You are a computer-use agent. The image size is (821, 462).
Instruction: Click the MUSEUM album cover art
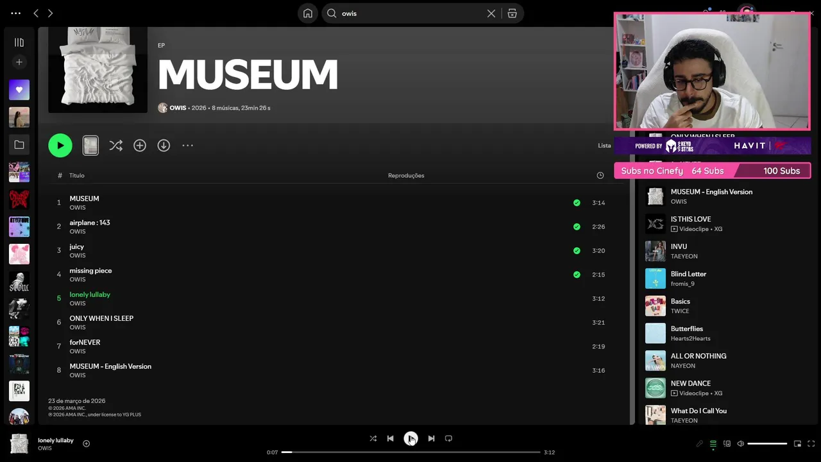coord(97,69)
